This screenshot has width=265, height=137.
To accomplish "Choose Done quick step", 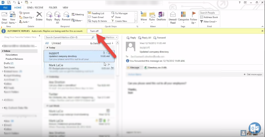I will coord(116,17).
